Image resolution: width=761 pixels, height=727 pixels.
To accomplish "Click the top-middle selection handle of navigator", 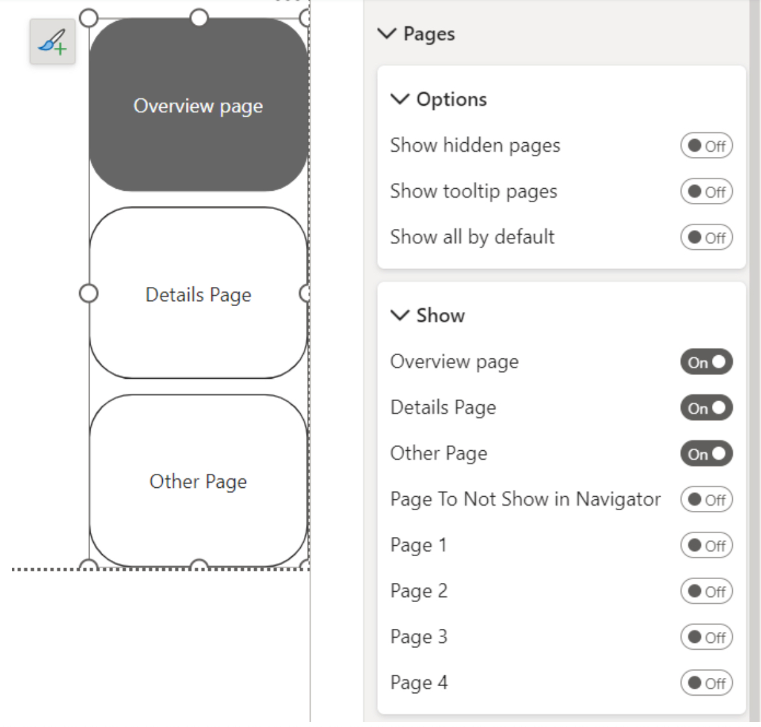I will (x=199, y=18).
